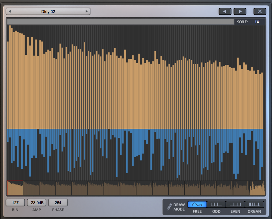Click the EVEN label text
The height and width of the screenshot is (219, 272).
click(235, 211)
